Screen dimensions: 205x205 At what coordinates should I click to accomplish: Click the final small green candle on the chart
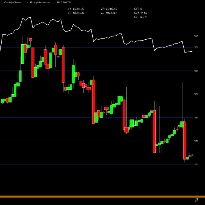192,155
